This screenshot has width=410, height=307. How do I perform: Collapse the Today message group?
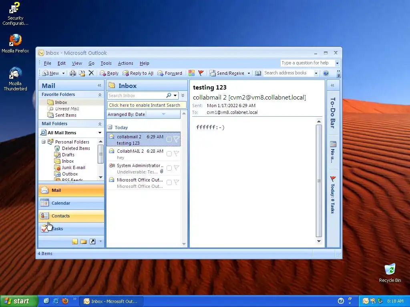coord(110,127)
